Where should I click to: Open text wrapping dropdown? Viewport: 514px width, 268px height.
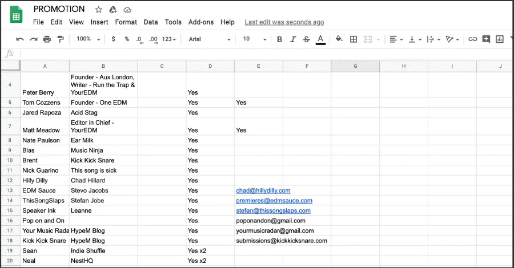point(433,39)
